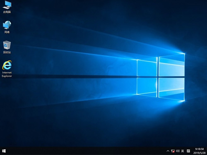Open the Windows Start menu
Image resolution: width=207 pixels, height=155 pixels.
click(x=4, y=151)
